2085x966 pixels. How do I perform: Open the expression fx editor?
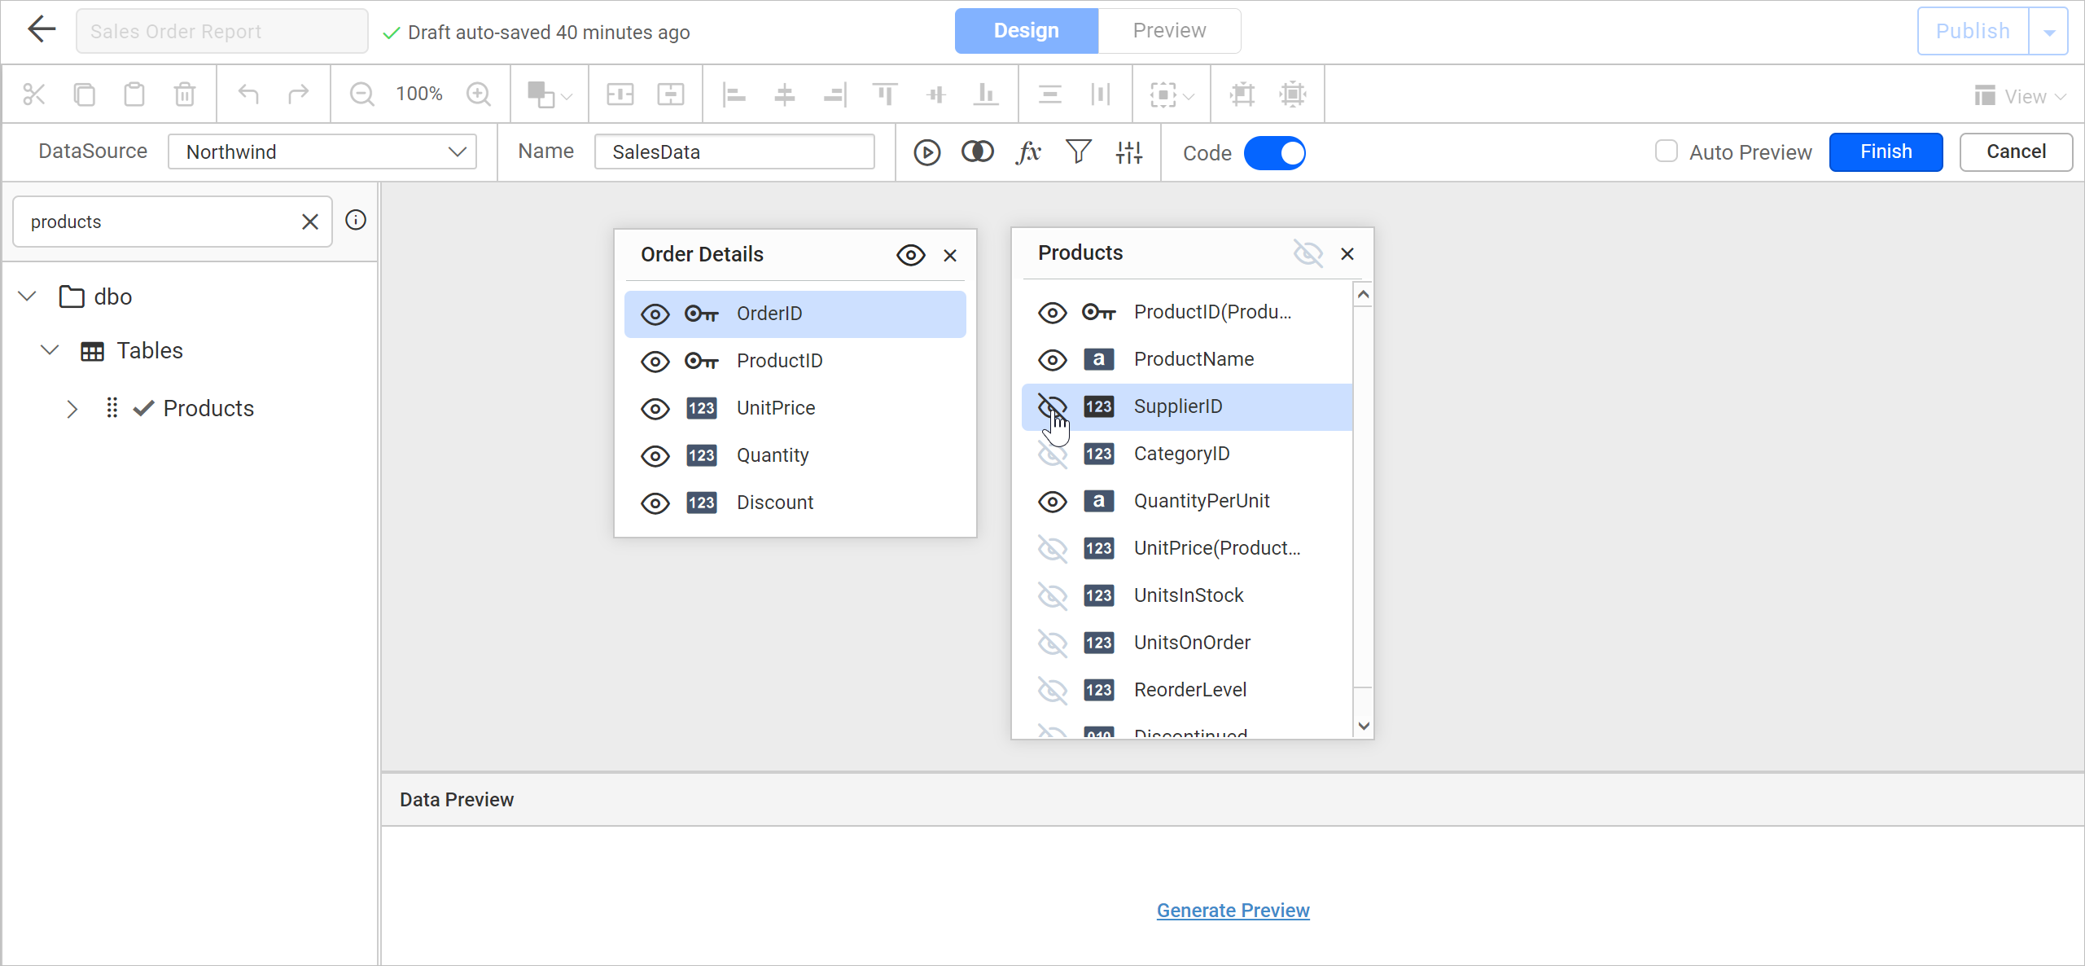1028,152
